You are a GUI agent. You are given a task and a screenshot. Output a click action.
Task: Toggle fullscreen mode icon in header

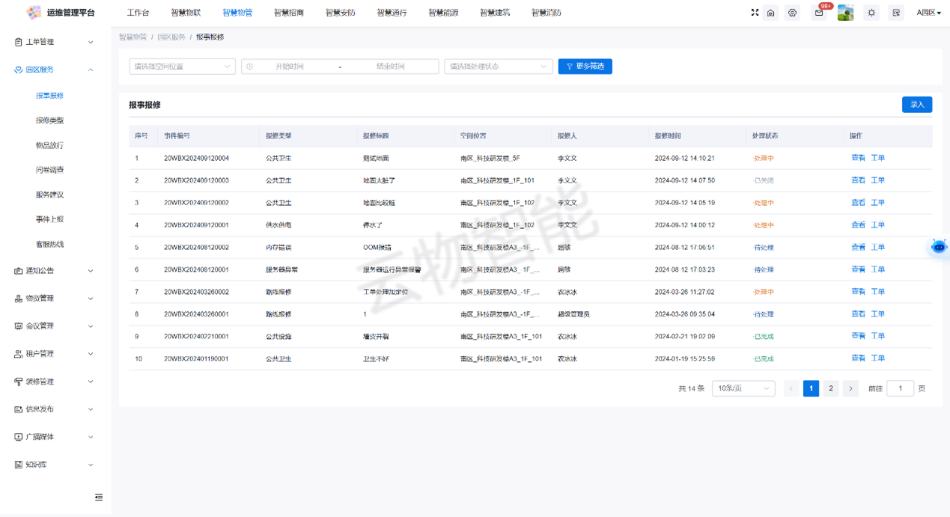(x=755, y=13)
